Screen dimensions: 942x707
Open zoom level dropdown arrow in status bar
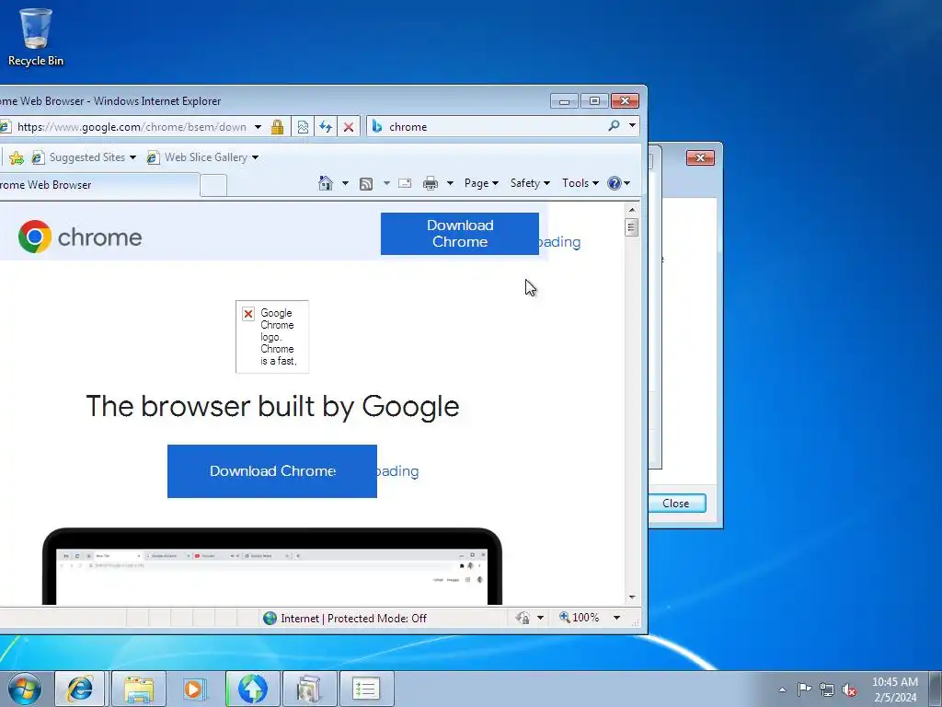tap(616, 618)
